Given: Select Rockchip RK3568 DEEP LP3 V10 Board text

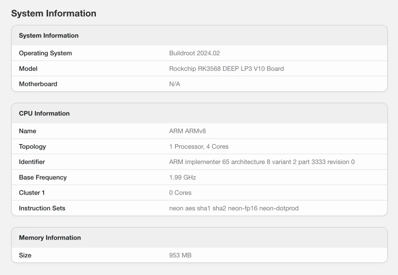Looking at the screenshot, I should [226, 69].
